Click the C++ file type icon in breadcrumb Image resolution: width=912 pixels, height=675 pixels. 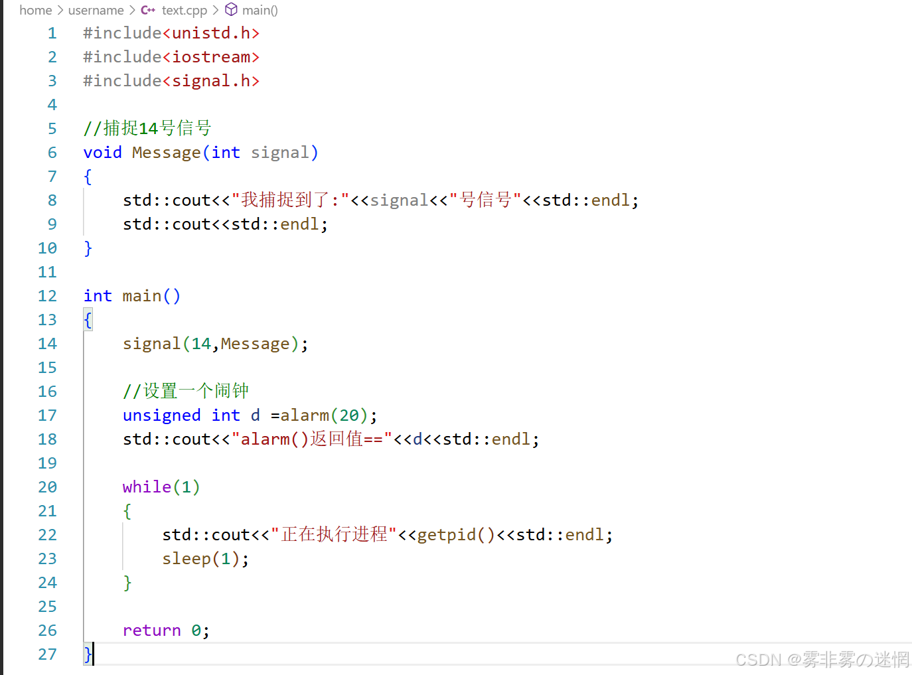(147, 10)
